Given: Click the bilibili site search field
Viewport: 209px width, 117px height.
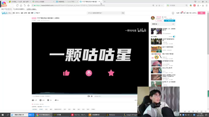Looking at the screenshot, I should pos(104,13).
